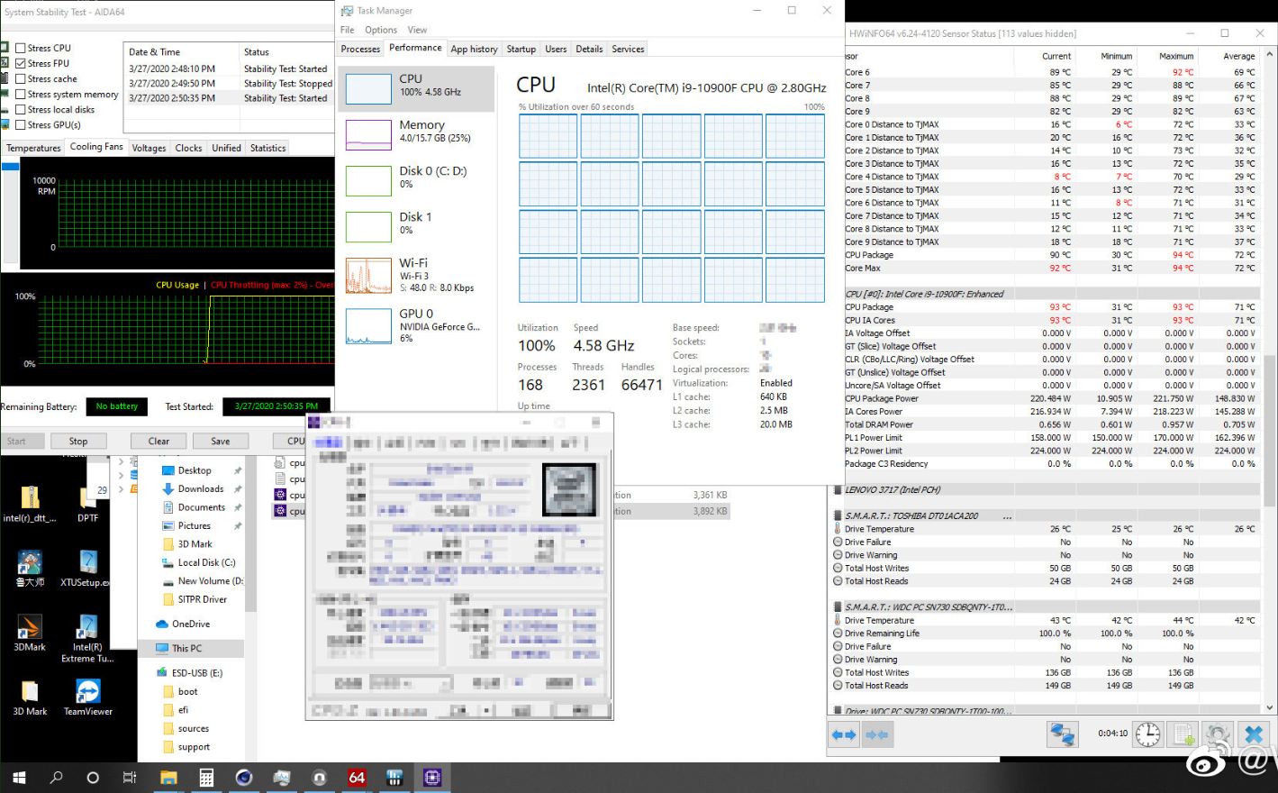Switch to AIDA64 Temperatures tab
Image resolution: width=1278 pixels, height=793 pixels.
pos(33,148)
